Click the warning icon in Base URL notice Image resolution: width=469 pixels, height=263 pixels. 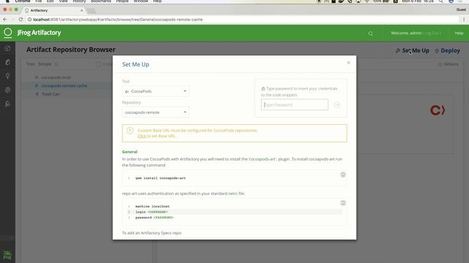(x=130, y=131)
